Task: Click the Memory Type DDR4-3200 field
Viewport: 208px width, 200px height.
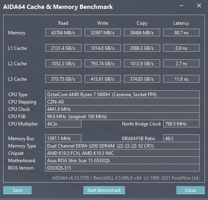Action: tap(122, 146)
